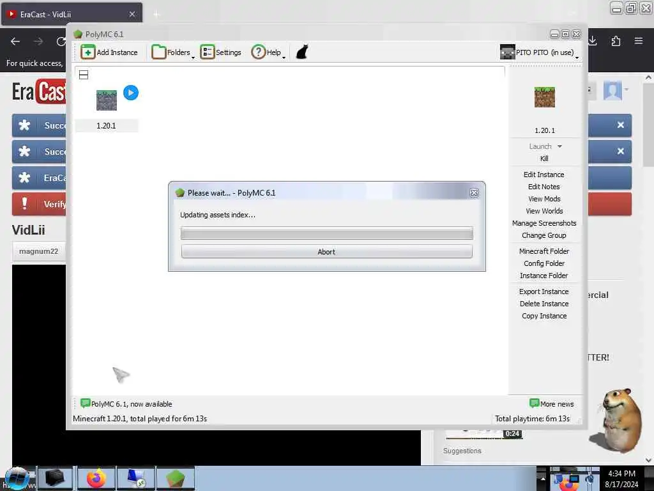This screenshot has height=491, width=654.
Task: Select the EraCast - VidLii browser tab
Action: (72, 14)
